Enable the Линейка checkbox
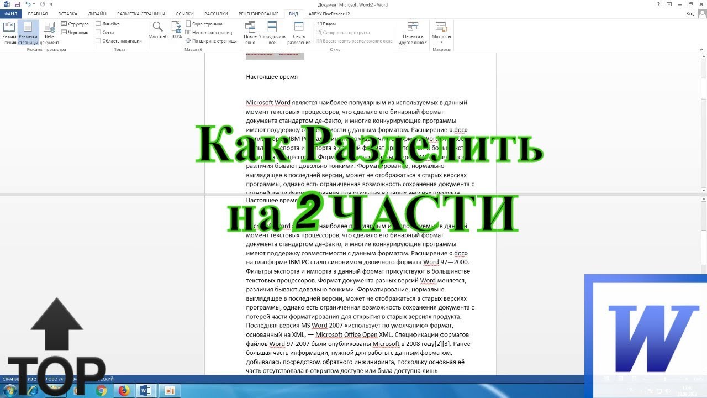The height and width of the screenshot is (398, 707). (x=98, y=24)
